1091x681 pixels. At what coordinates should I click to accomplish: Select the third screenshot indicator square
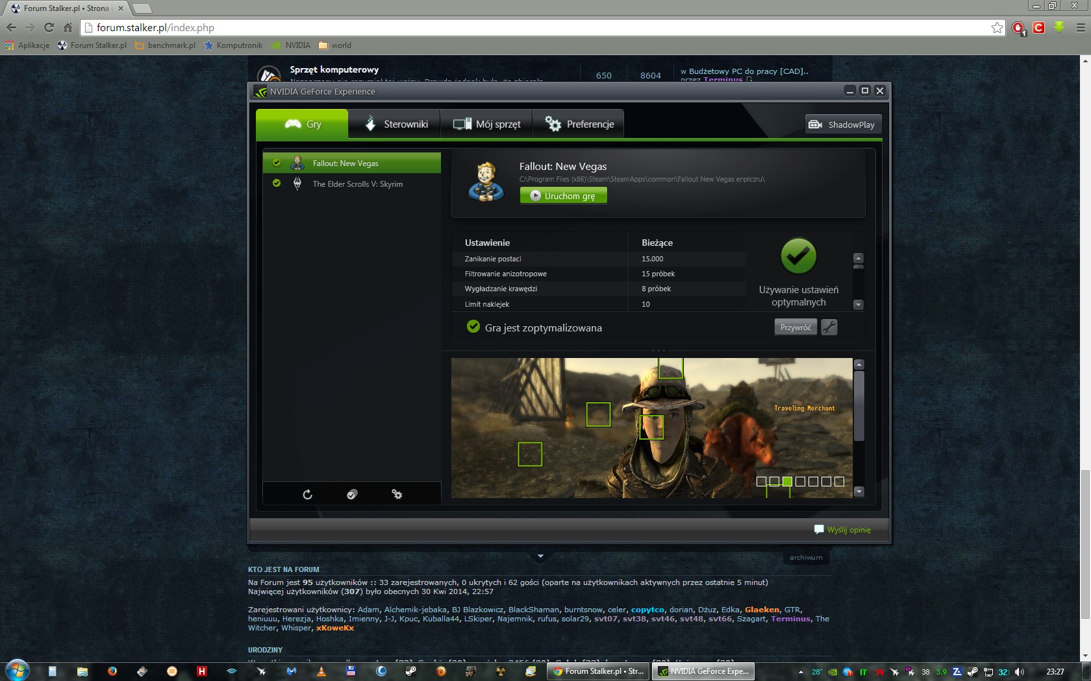(787, 481)
